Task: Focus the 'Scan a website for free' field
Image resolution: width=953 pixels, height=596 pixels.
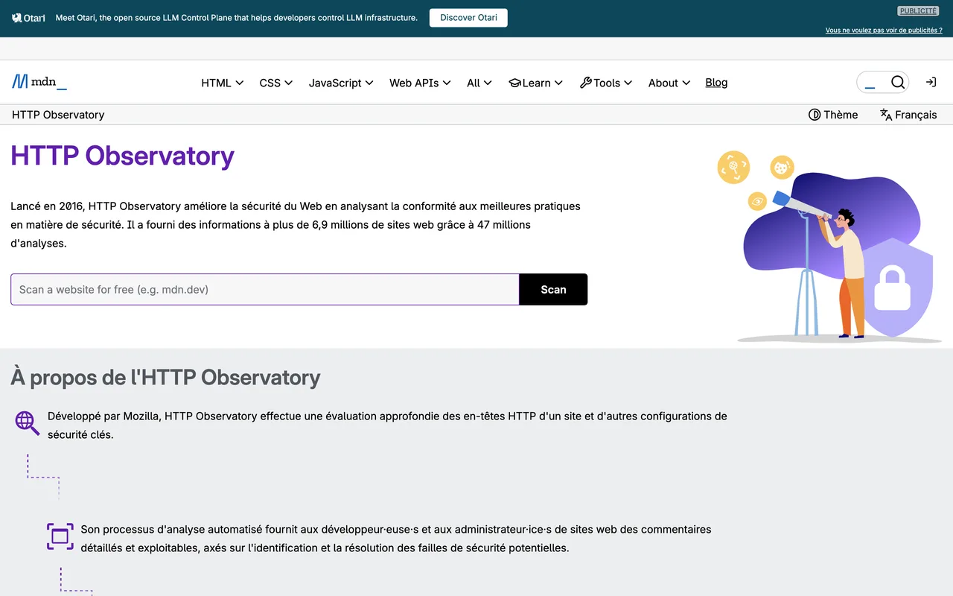Action: coord(265,290)
